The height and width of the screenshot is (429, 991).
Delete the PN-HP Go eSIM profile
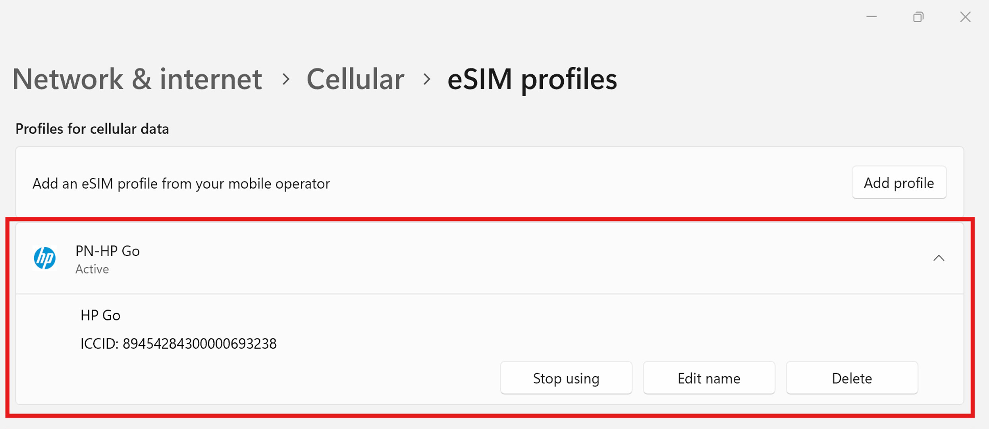[852, 378]
